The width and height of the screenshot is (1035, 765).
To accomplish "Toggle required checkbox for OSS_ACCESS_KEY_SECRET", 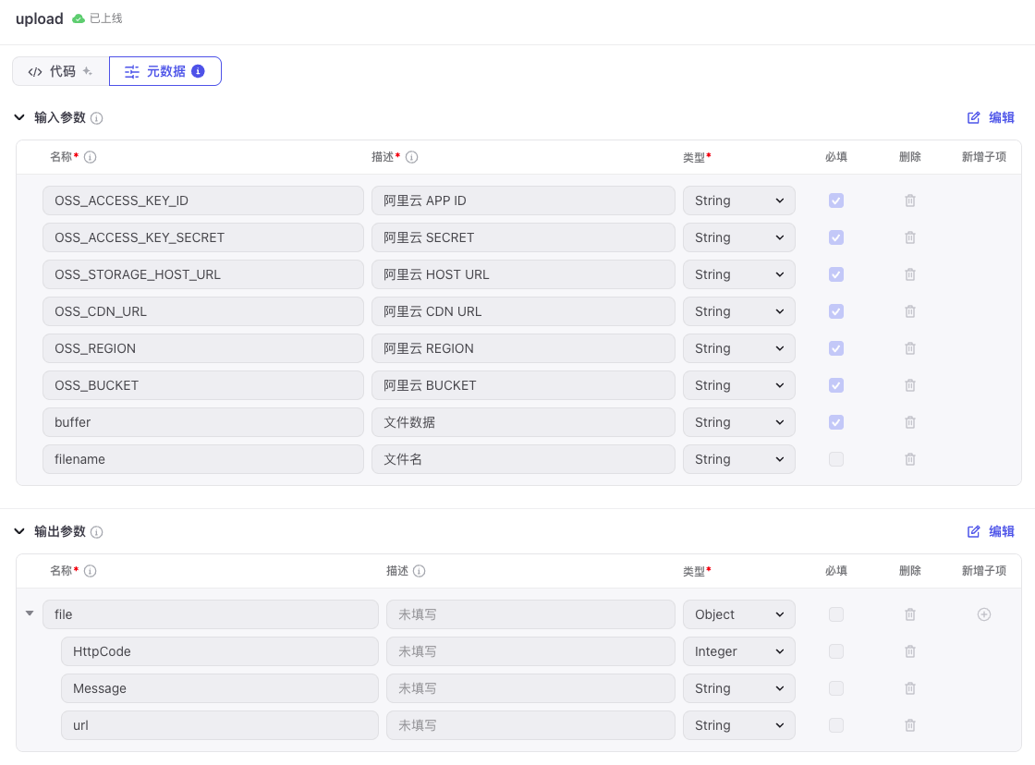I will click(x=835, y=237).
